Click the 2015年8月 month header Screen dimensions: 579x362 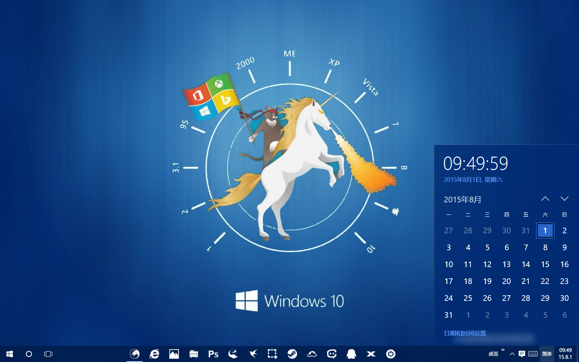(x=462, y=200)
